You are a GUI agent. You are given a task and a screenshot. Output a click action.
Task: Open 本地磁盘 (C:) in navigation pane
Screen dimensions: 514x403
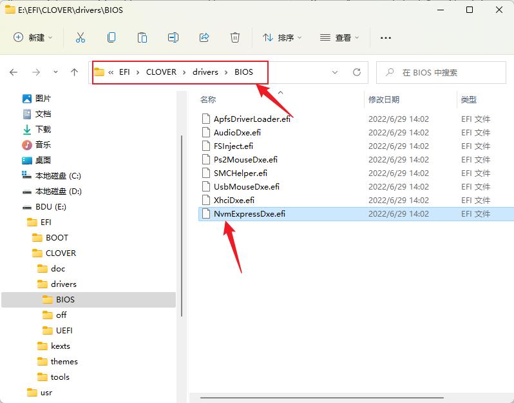click(x=58, y=175)
